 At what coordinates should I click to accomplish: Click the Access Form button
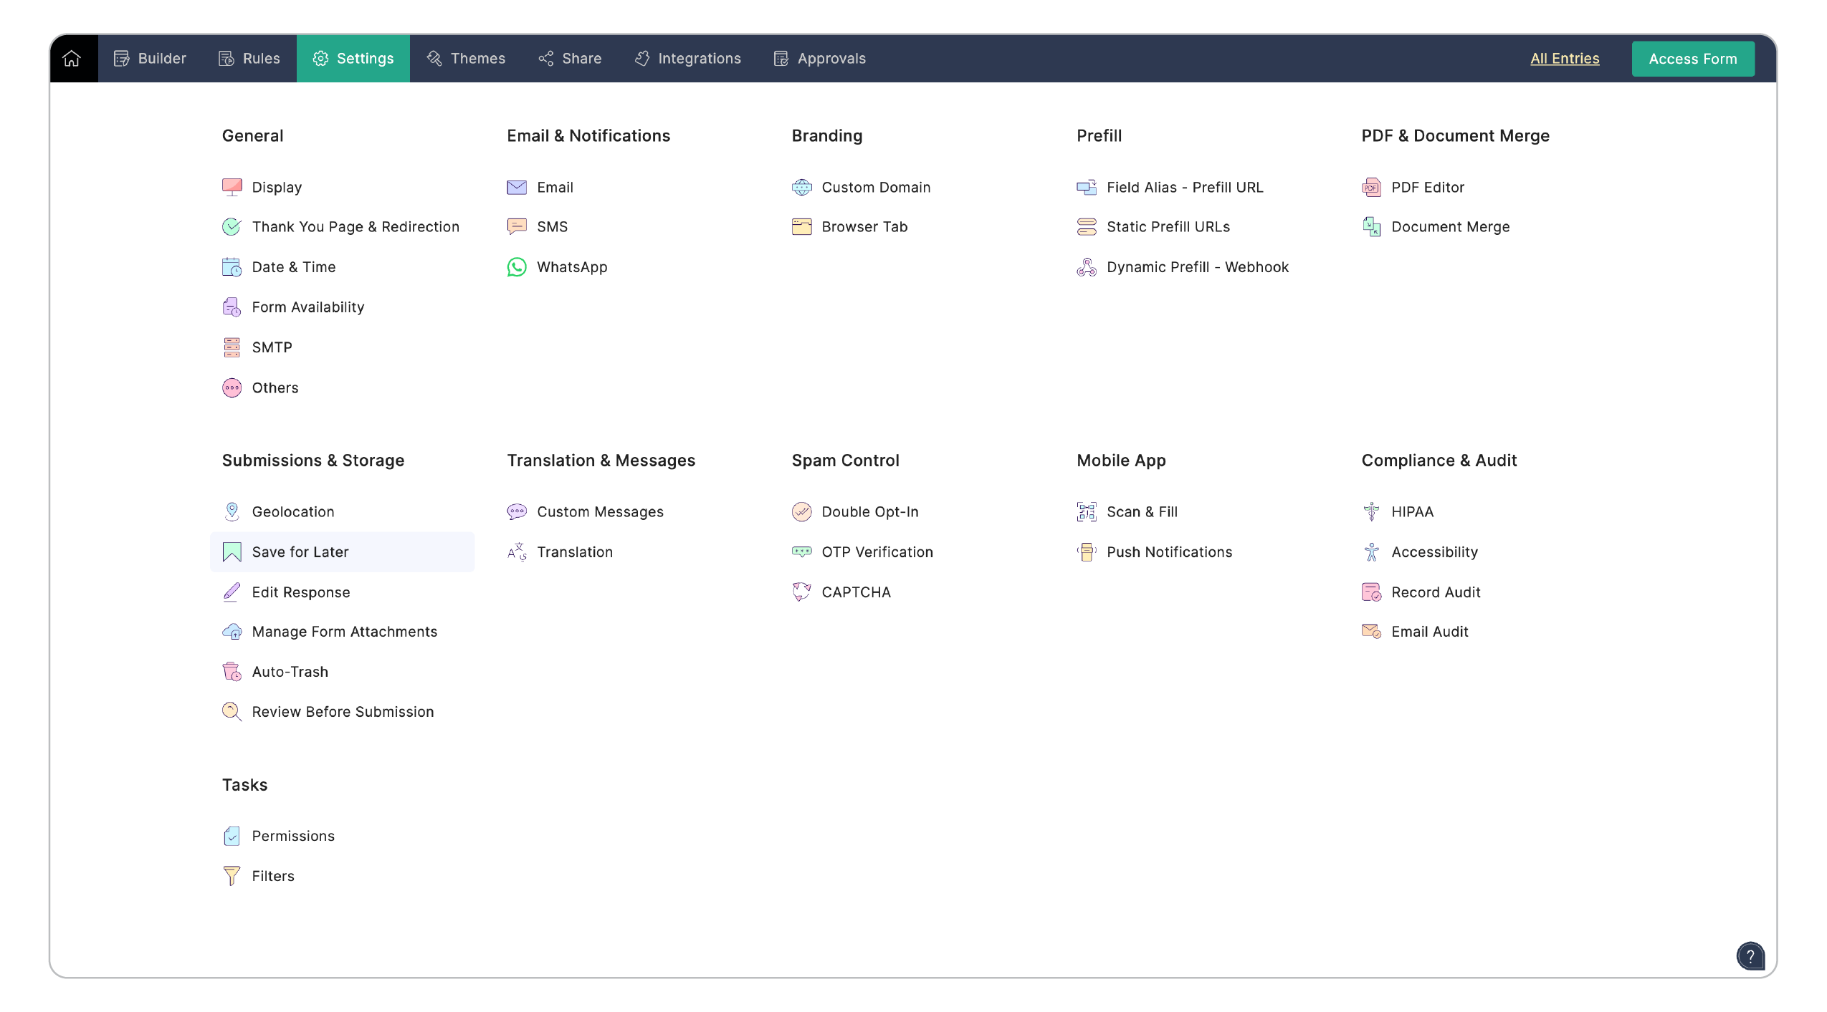tap(1692, 58)
